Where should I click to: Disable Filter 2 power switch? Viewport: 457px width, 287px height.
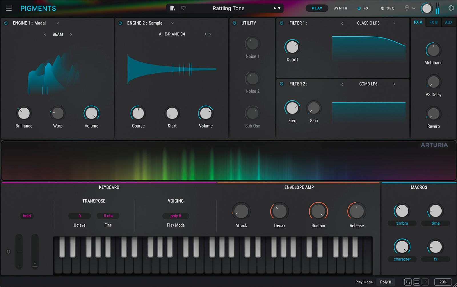click(282, 84)
